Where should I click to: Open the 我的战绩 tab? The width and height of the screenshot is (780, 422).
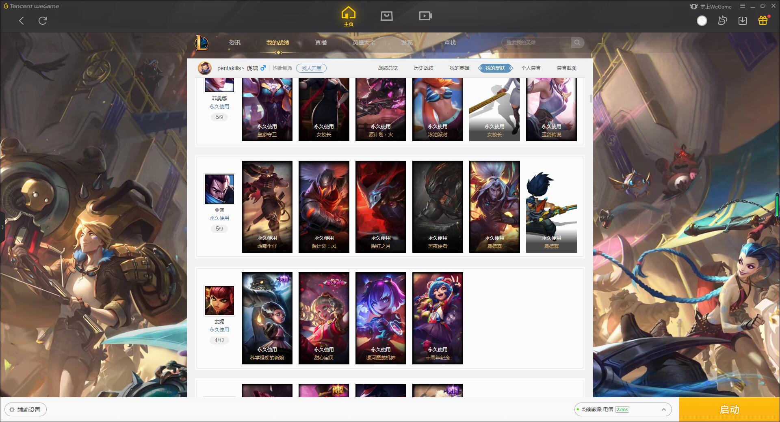(x=278, y=43)
